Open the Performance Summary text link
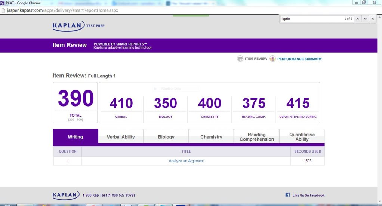Screen dimensions: 382x206 [x=299, y=59]
